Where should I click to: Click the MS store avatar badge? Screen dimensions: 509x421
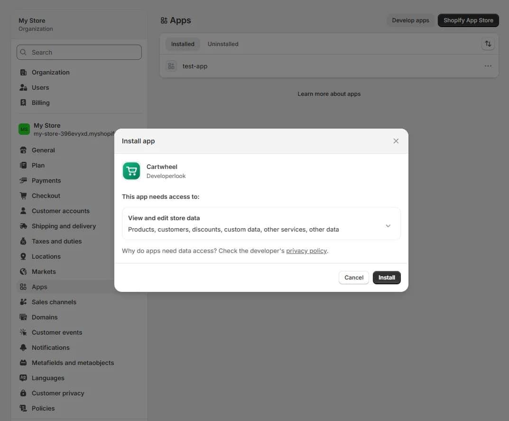[24, 129]
